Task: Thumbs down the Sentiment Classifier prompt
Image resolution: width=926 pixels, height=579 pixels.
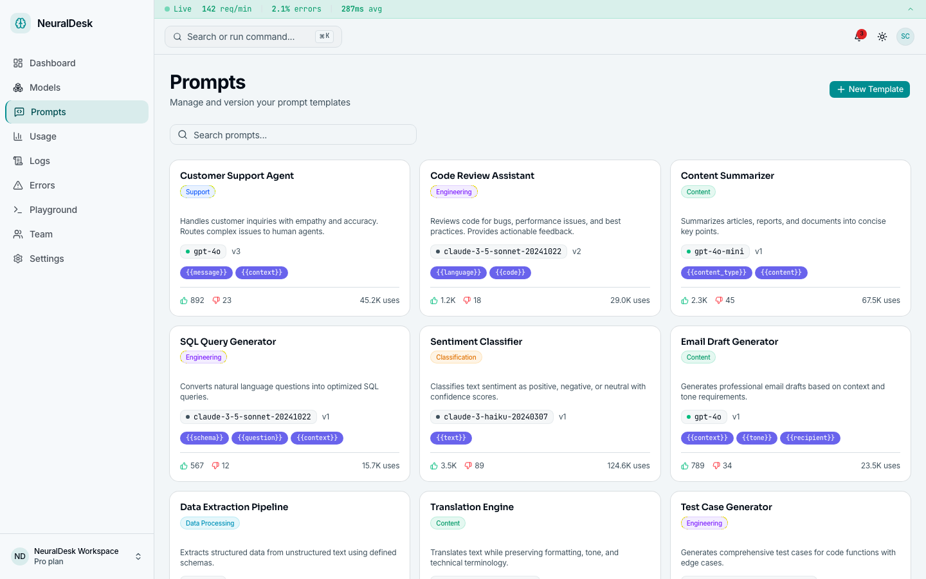Action: [470, 465]
